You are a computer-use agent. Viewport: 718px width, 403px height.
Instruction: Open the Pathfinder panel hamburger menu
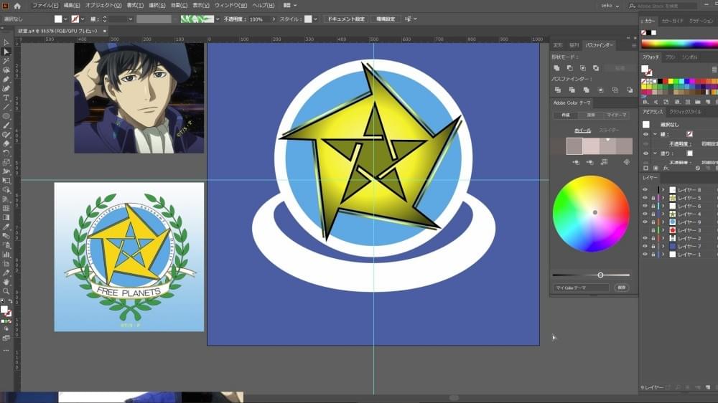634,45
